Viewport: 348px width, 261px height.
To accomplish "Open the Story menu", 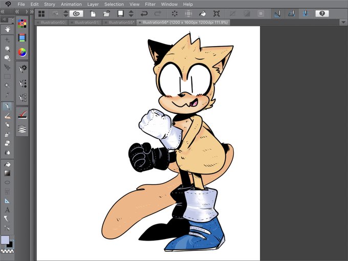I will [x=50, y=4].
